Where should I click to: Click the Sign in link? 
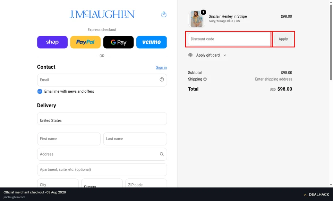161,67
